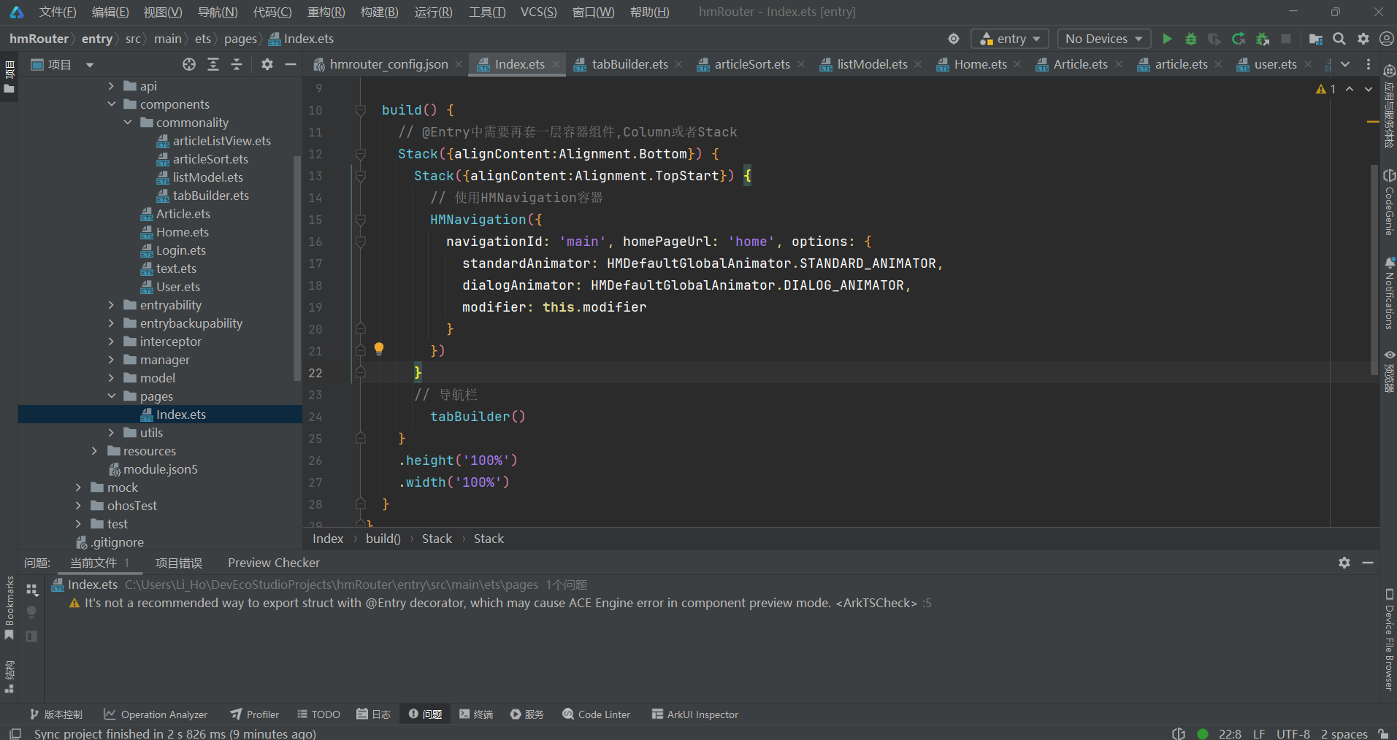Toggle Bookmarks tool window
Image resolution: width=1397 pixels, height=740 pixels.
(x=9, y=608)
